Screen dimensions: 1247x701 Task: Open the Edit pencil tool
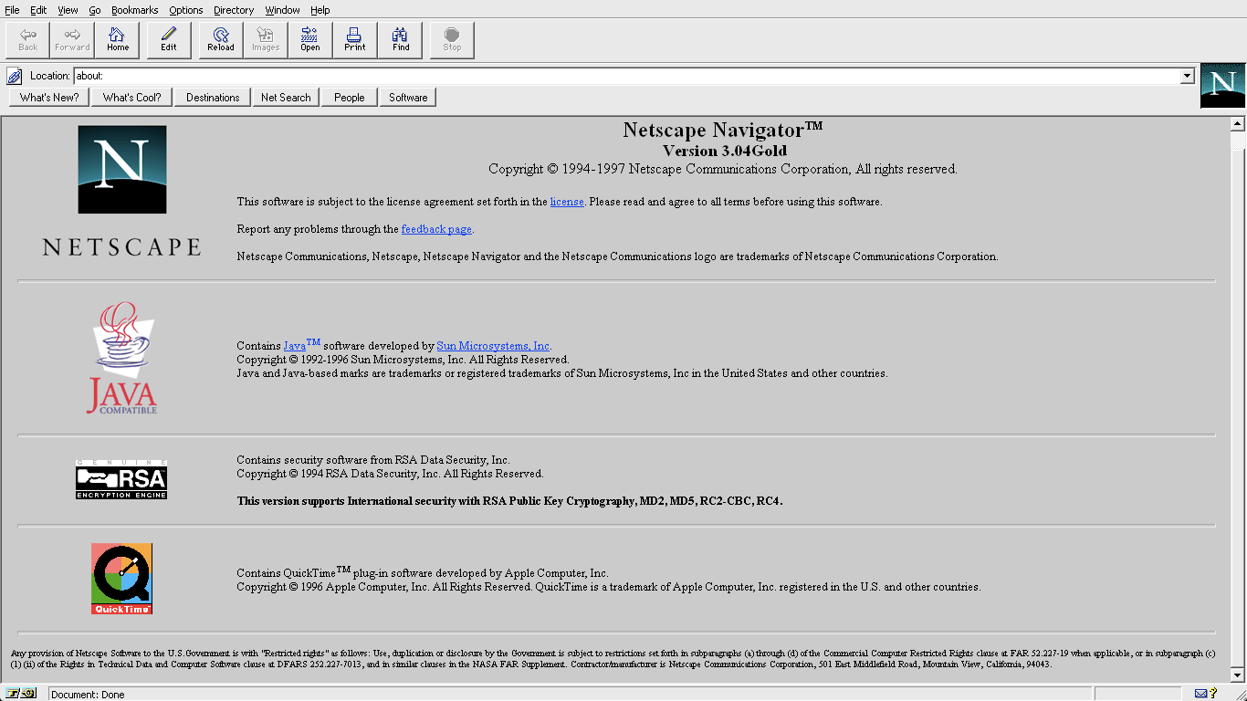point(169,40)
